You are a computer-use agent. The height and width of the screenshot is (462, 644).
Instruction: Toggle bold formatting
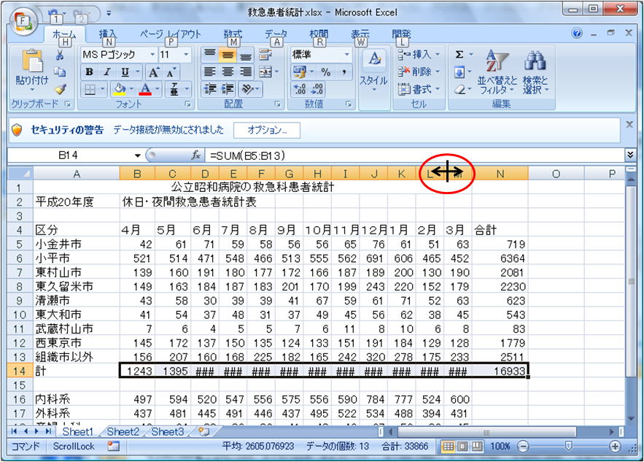(x=89, y=72)
